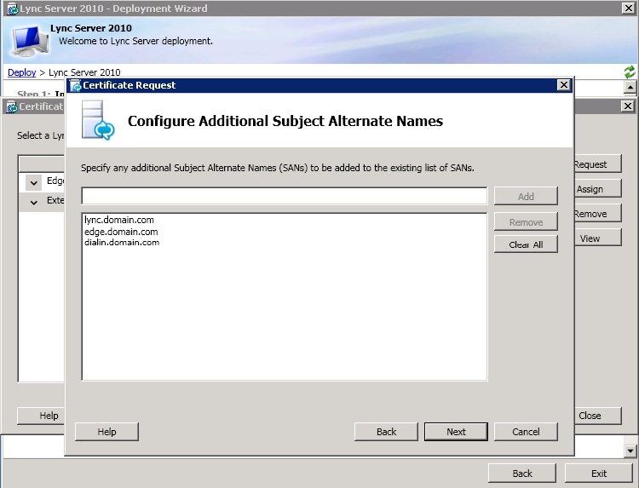Expand the Edge certificate row chevron
Viewport: 639px width, 488px height.
tap(33, 182)
